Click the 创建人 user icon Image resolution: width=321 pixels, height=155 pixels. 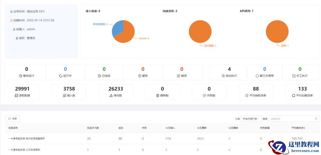[14, 30]
